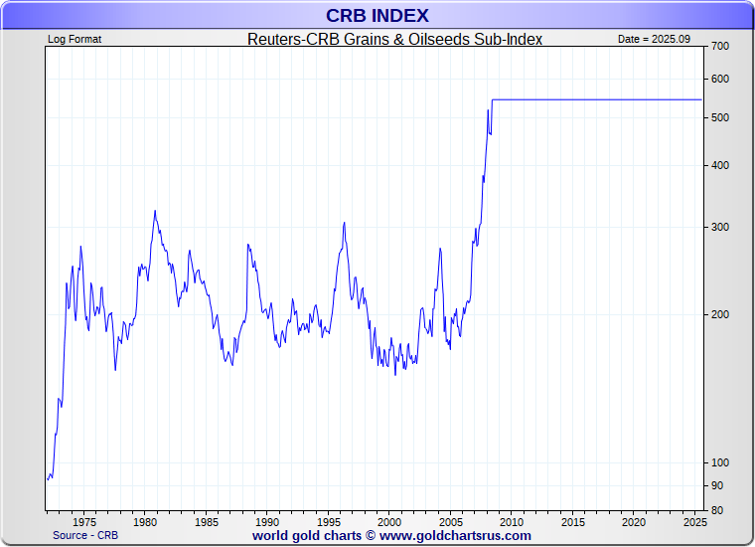Click the Date = 2025.09 label
The image size is (755, 547).
pyautogui.click(x=654, y=39)
